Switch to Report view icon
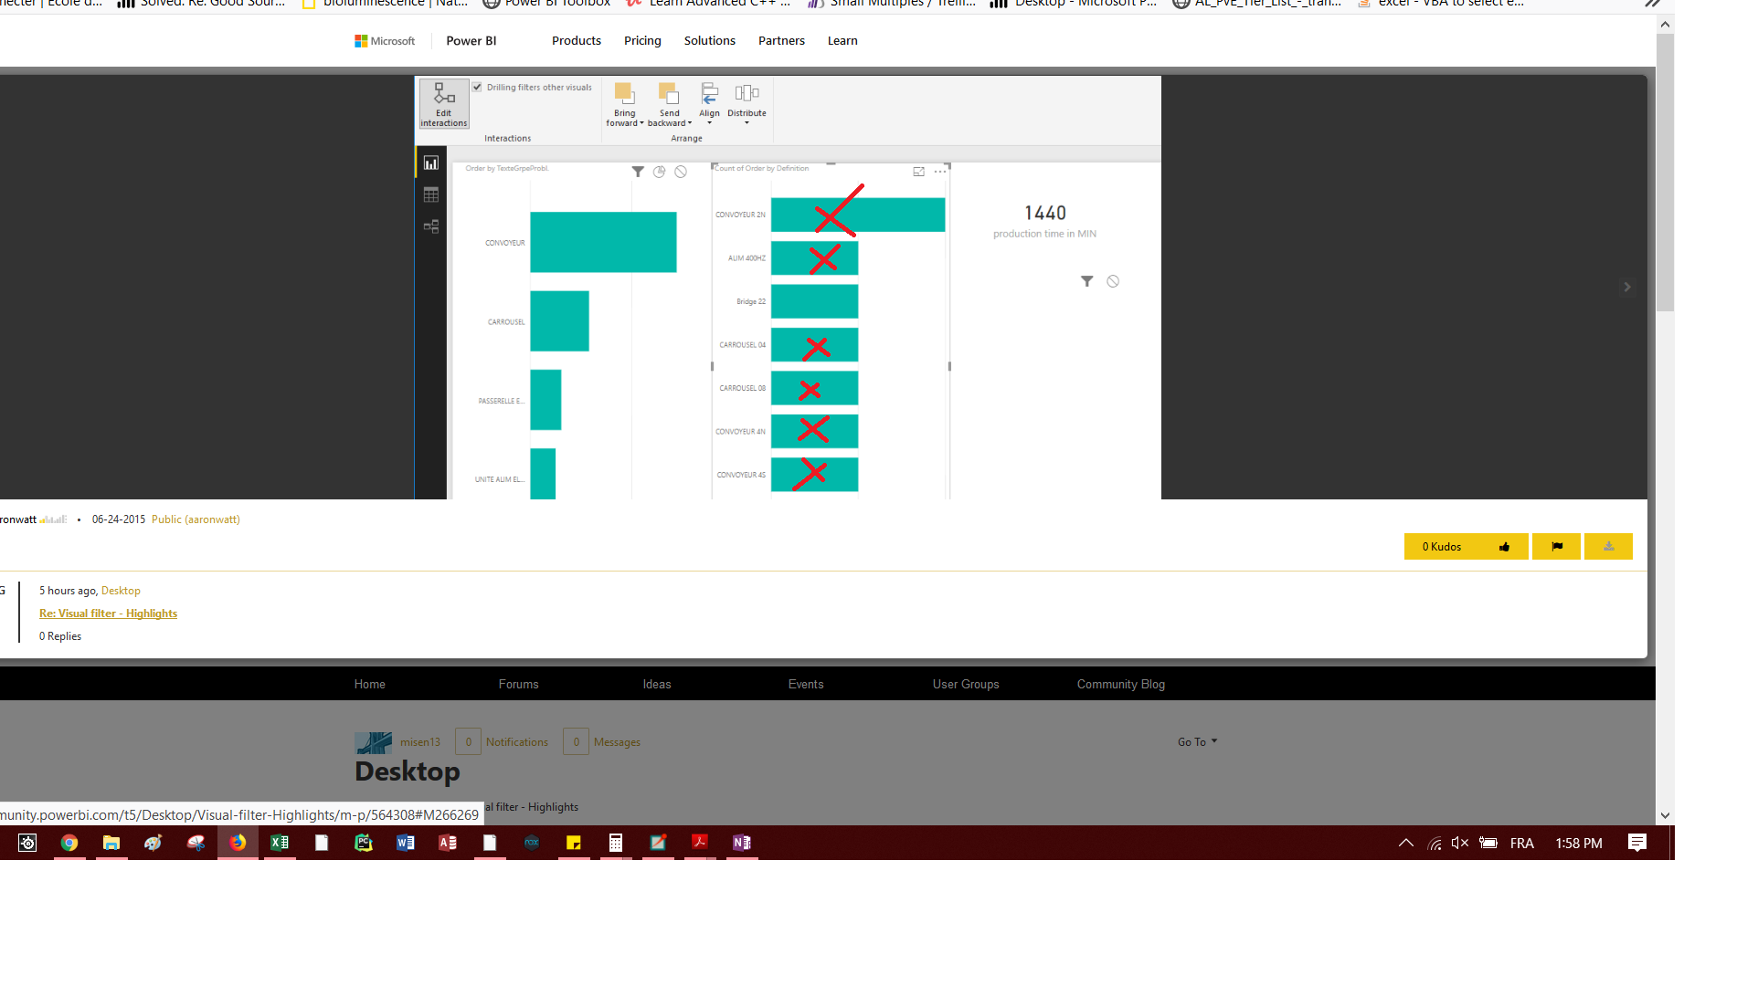Screen dimensions: 1758x986 click(x=431, y=163)
